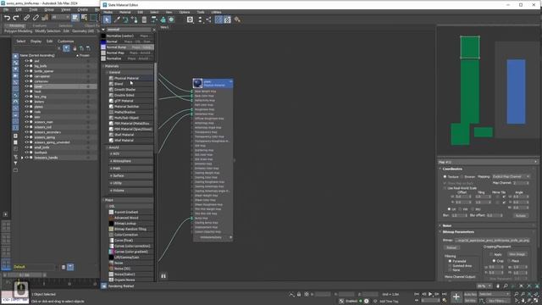Activate the Select Tool arrow in Slate editor
Image resolution: width=542 pixels, height=305 pixels.
107,19
